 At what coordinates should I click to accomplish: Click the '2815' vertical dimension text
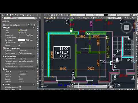coord(98,63)
